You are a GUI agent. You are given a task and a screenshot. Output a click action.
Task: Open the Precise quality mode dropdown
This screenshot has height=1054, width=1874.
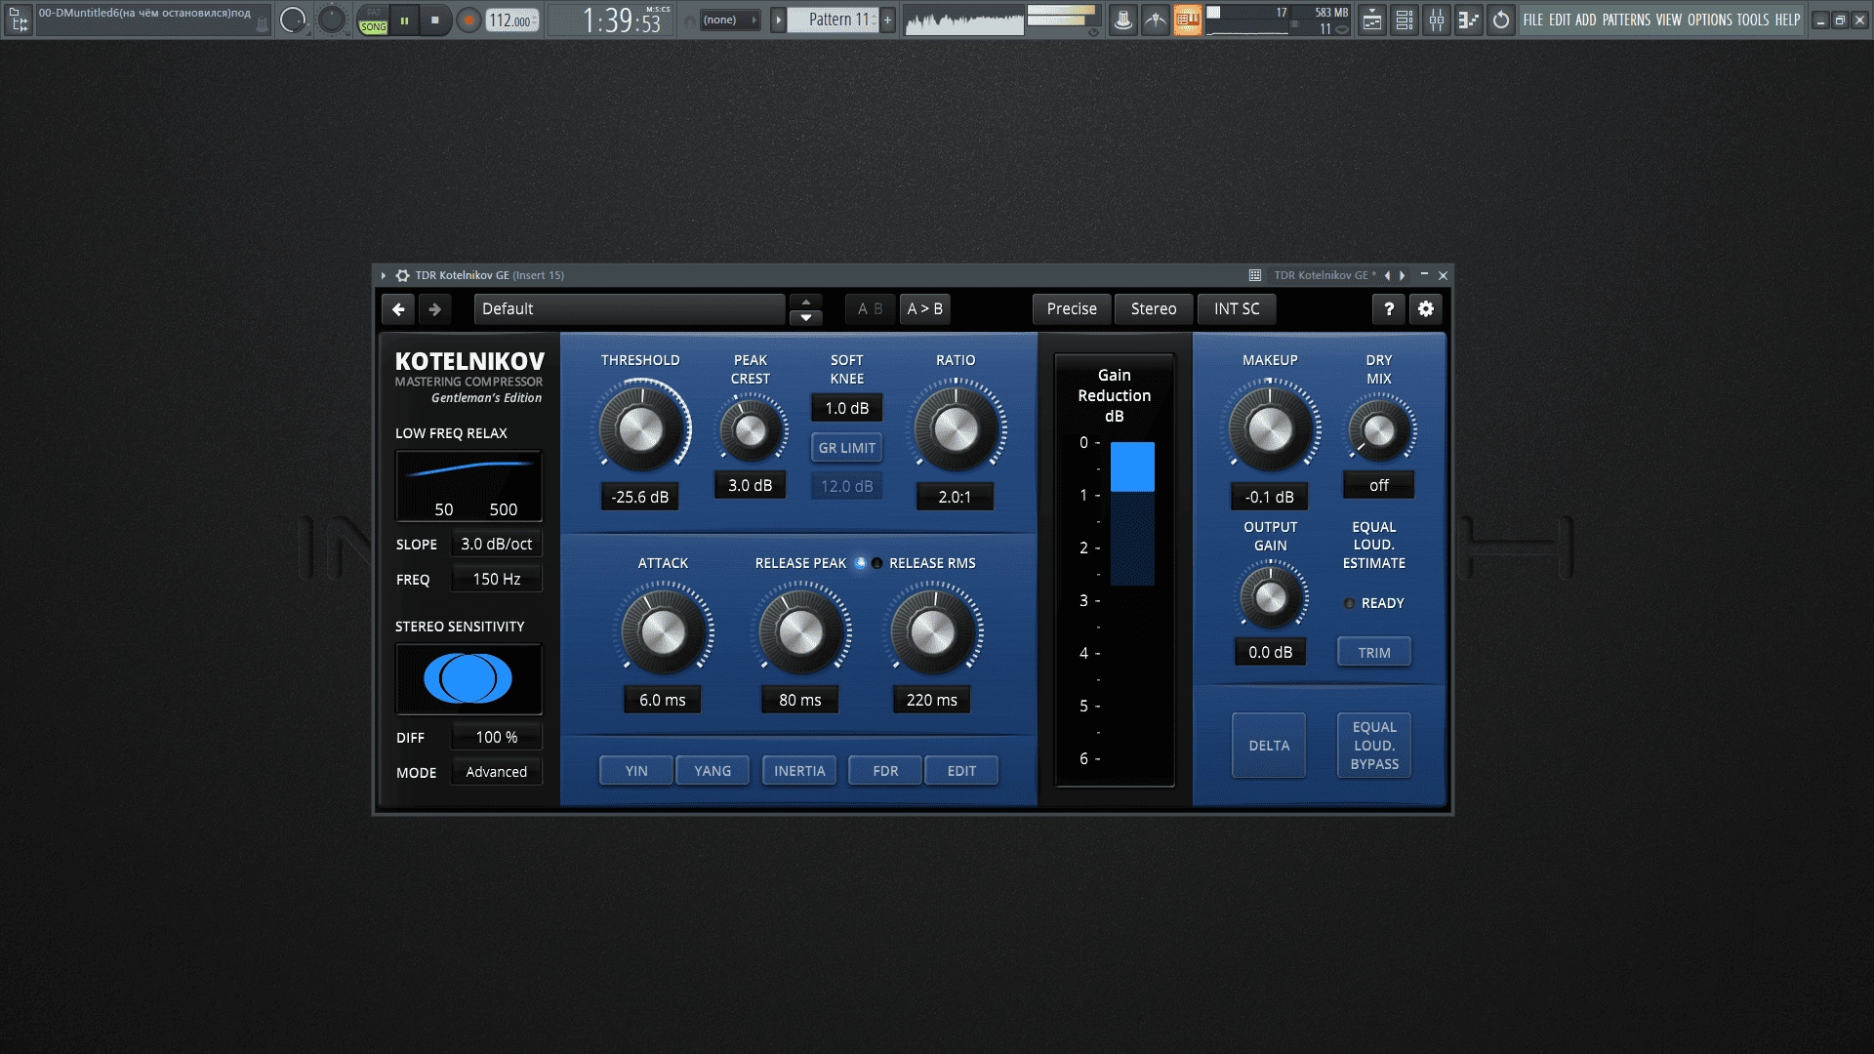[1072, 309]
